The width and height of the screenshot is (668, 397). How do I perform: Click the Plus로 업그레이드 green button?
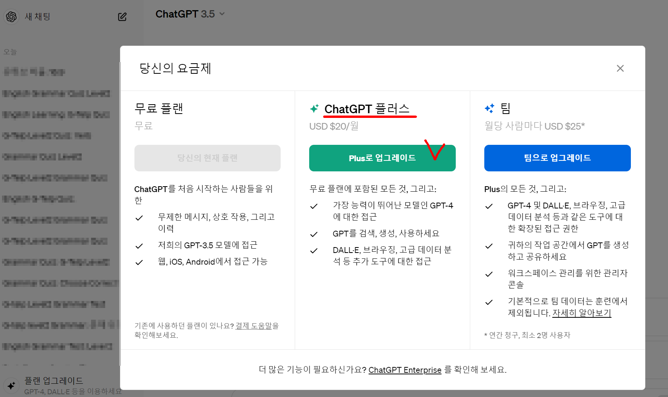(382, 158)
